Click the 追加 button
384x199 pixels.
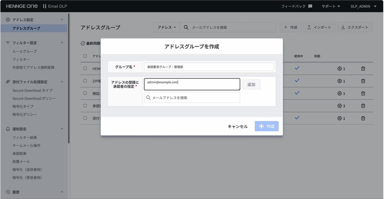251,84
